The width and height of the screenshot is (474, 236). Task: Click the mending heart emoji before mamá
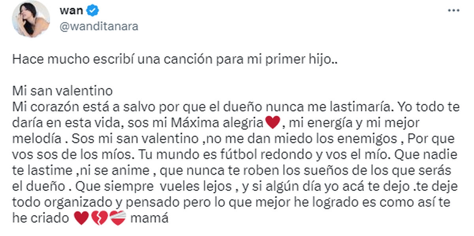pyautogui.click(x=117, y=217)
